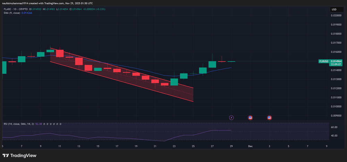
Task: Click the US flag marker near Dec 3
Action: (x=269, y=118)
